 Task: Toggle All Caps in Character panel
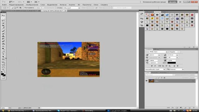[160, 66]
